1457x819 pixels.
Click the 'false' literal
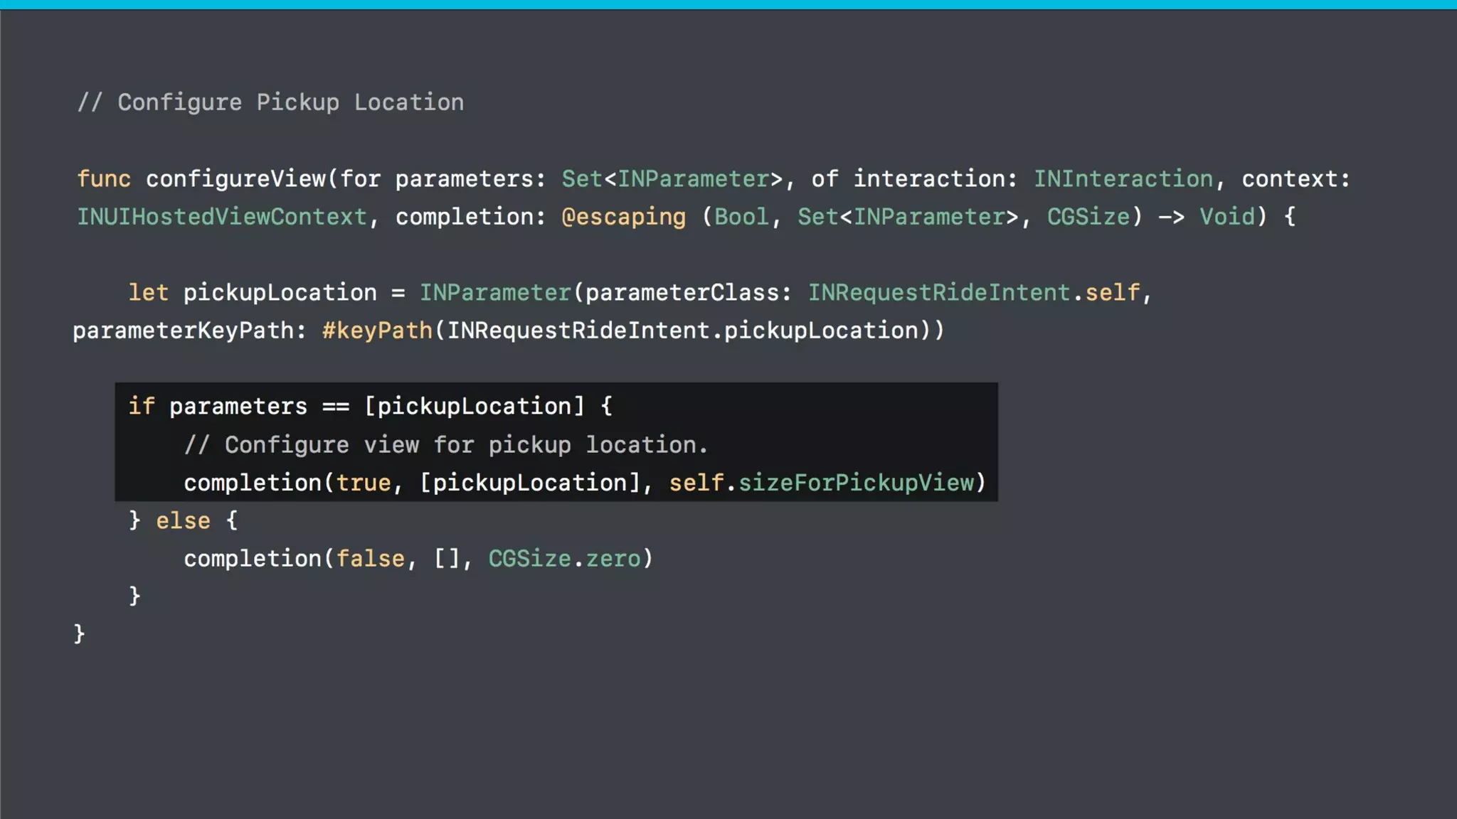pyautogui.click(x=370, y=559)
